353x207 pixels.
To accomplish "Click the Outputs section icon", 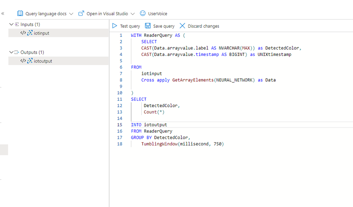I will (x=17, y=52).
